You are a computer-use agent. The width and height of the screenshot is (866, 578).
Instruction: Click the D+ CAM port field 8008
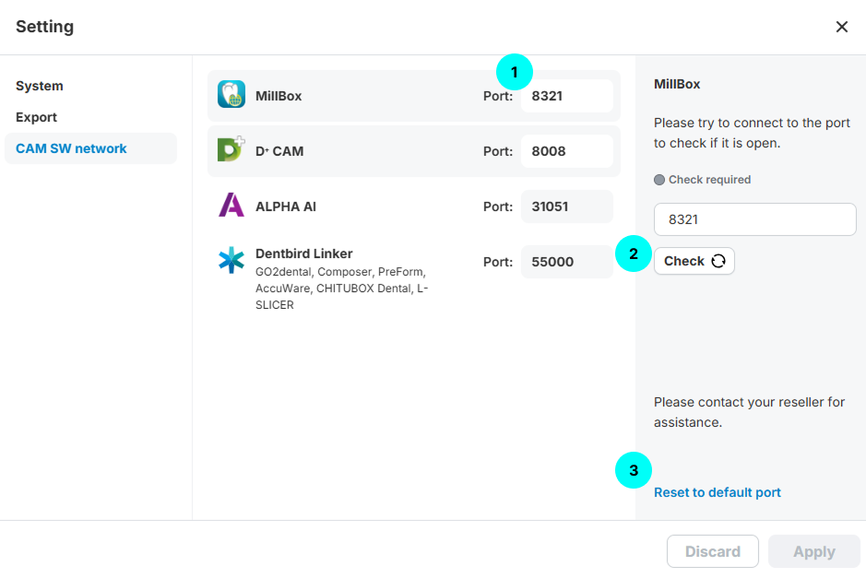pyautogui.click(x=566, y=151)
